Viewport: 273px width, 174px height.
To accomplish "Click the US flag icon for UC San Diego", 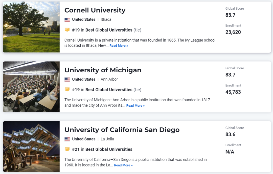I will click(x=67, y=139).
